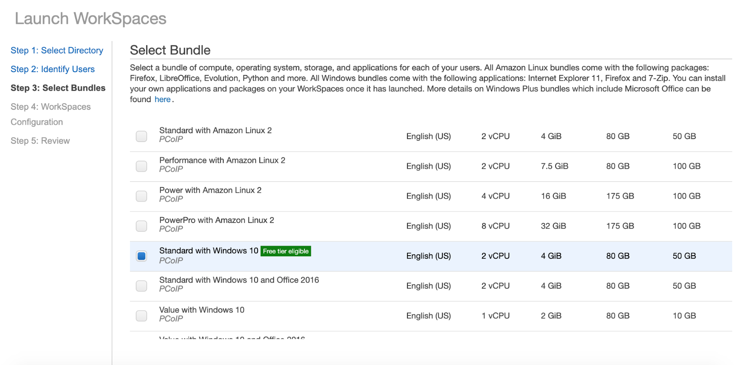
Task: Click English (US) in Power with Amazon Linux 2 row
Action: [429, 196]
